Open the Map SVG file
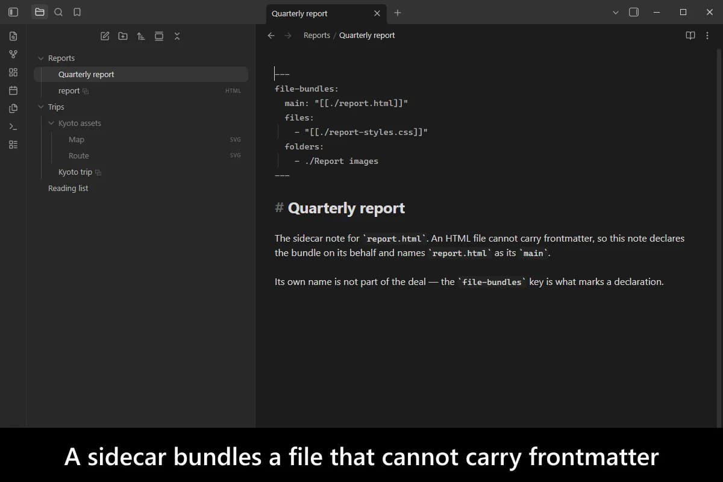 (141, 140)
